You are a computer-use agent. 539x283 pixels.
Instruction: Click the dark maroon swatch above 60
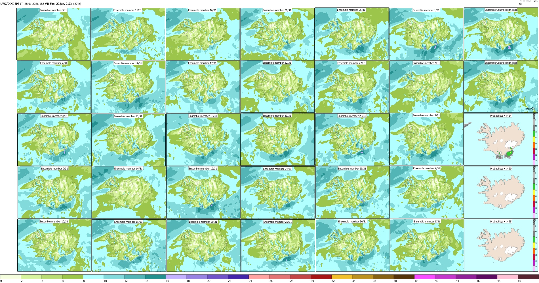click(528, 277)
